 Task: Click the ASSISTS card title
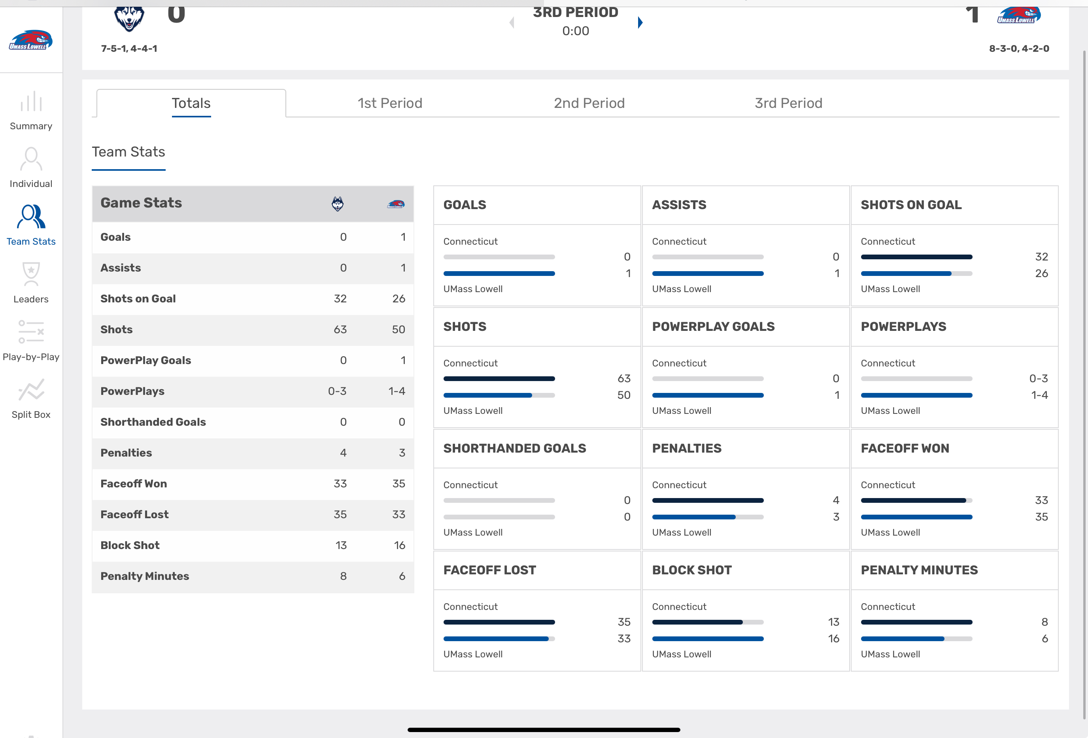coord(679,205)
